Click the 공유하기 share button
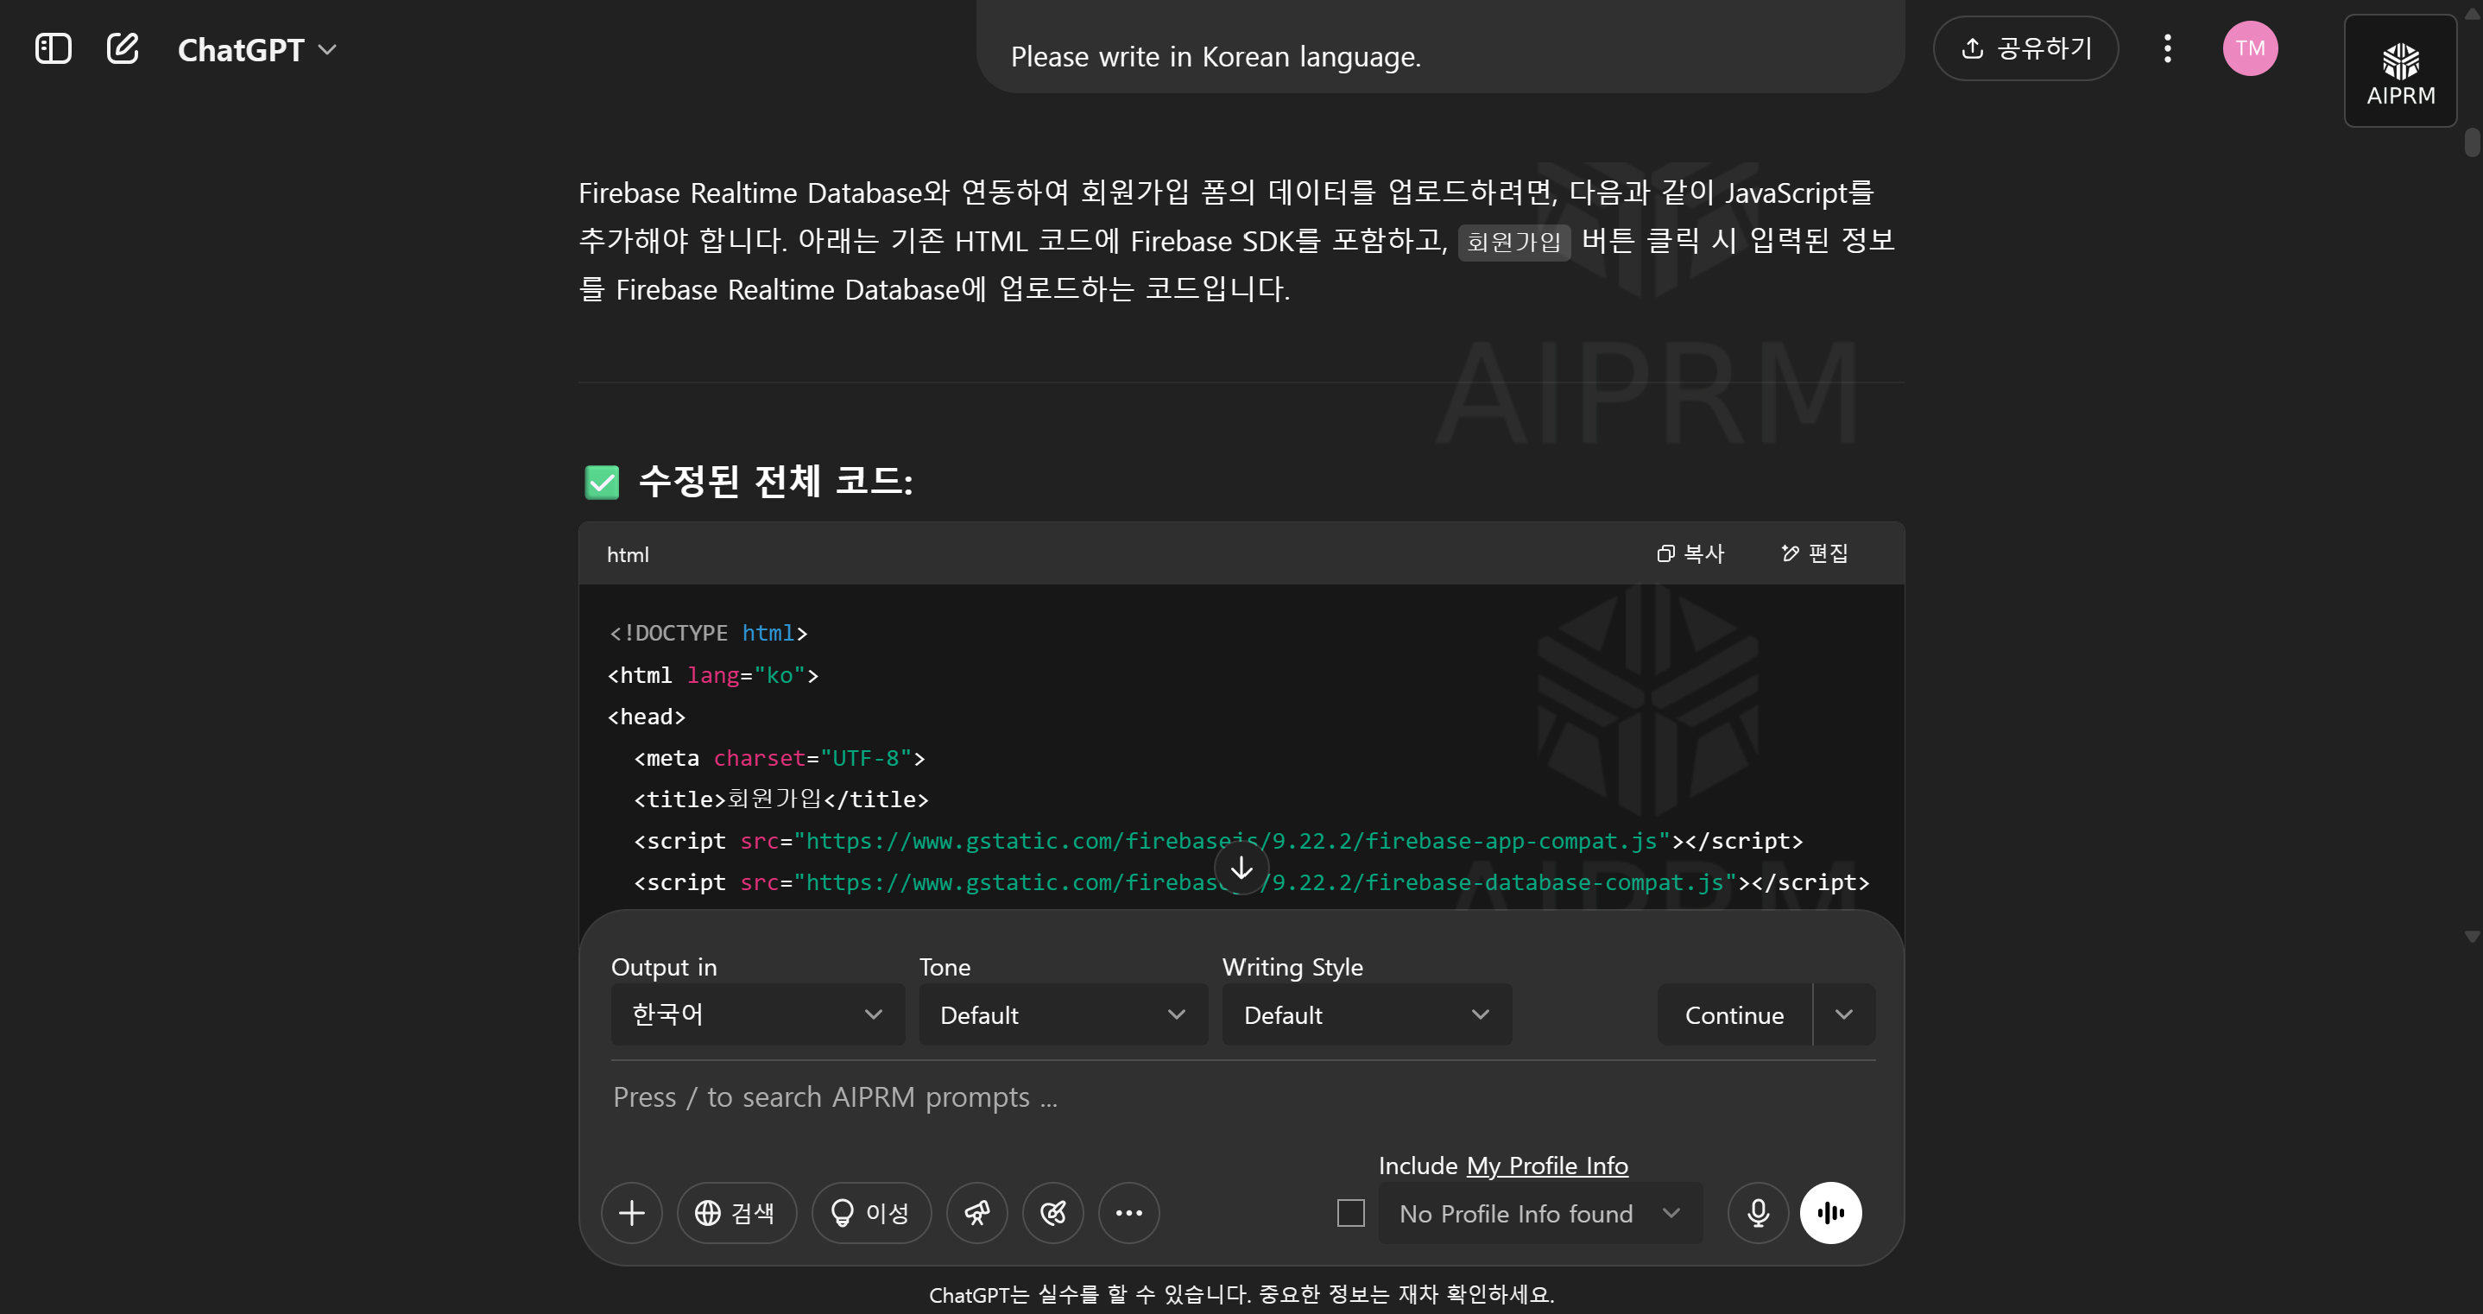Screen dimensions: 2483x1314 click(2025, 47)
